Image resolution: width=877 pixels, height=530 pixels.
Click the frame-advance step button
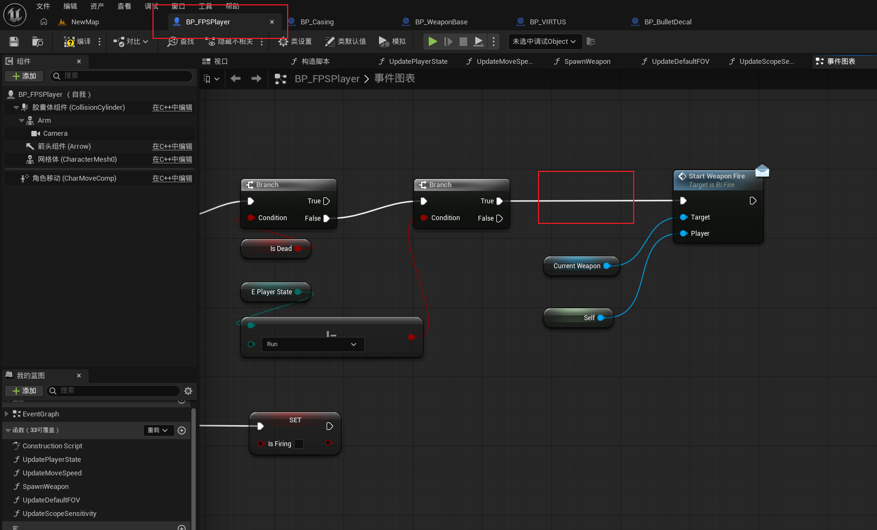click(448, 42)
